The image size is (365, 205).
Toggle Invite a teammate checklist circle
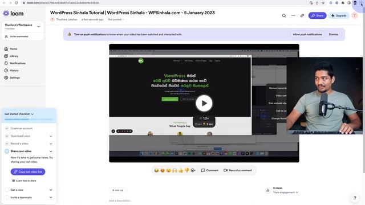click(x=7, y=198)
